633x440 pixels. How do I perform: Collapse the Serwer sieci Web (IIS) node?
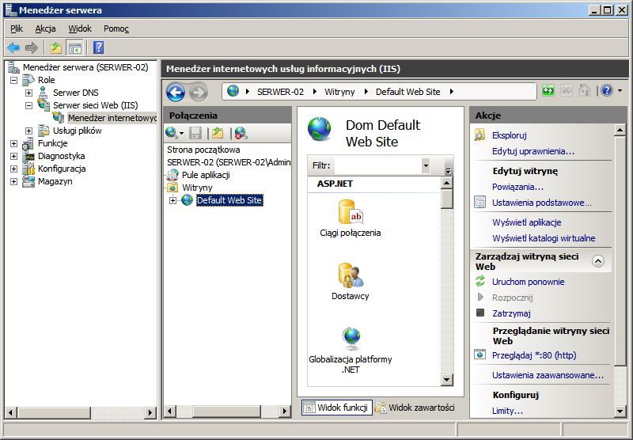28,105
